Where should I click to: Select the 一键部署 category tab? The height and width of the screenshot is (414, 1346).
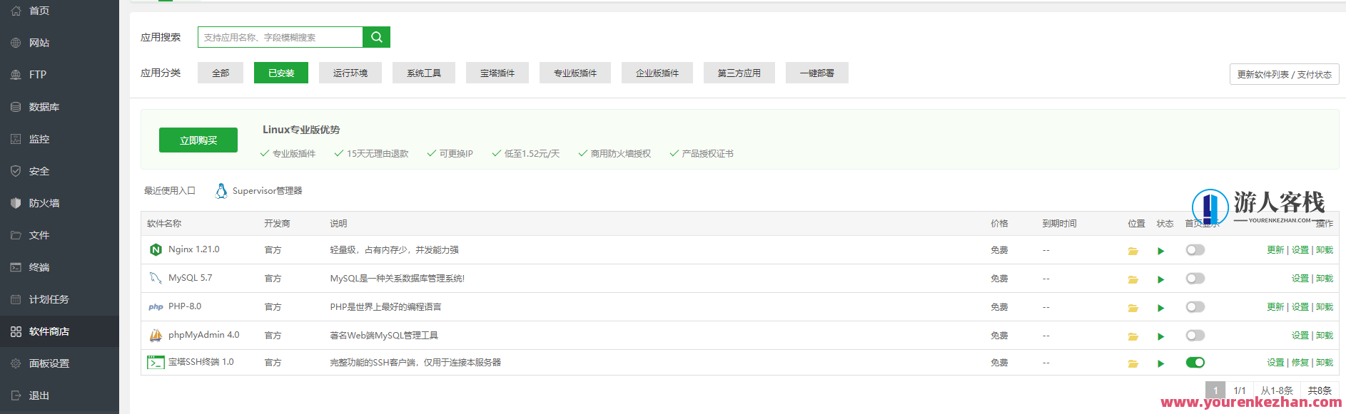click(x=817, y=73)
